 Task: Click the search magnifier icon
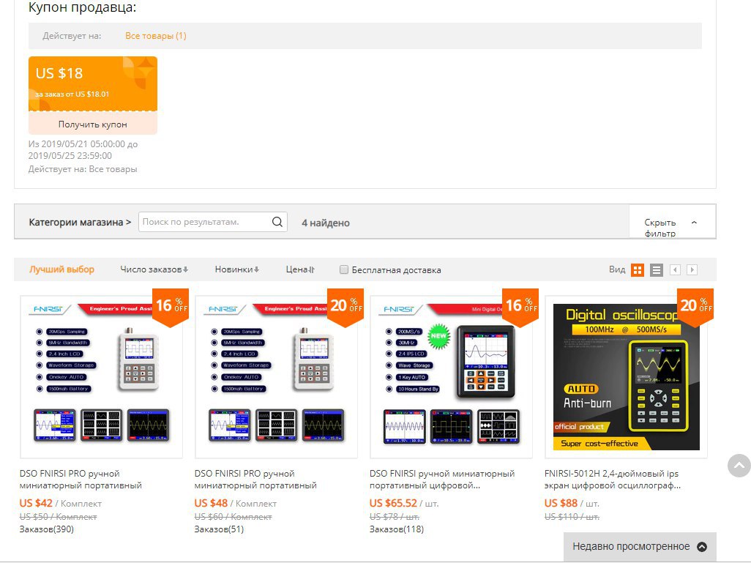277,222
